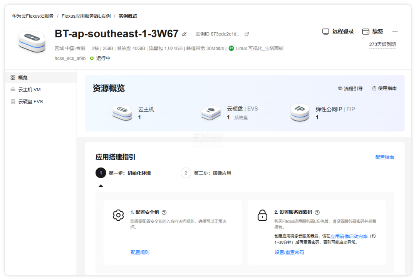
Task: Click the 应用搭建指引 heading
Action: (116, 157)
